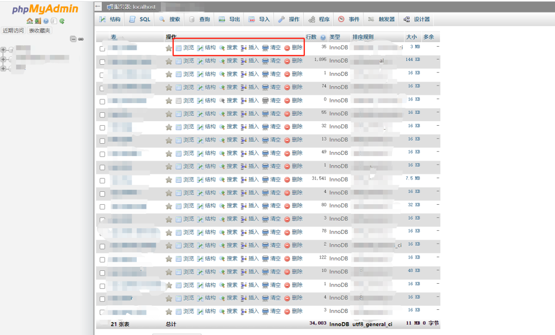Click favorite star in the 80-row table row
The height and width of the screenshot is (335, 555).
click(x=169, y=206)
